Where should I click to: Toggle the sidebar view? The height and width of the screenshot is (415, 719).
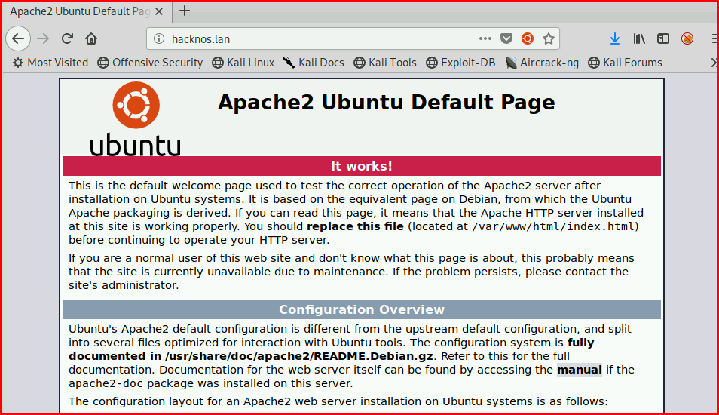pyautogui.click(x=663, y=38)
